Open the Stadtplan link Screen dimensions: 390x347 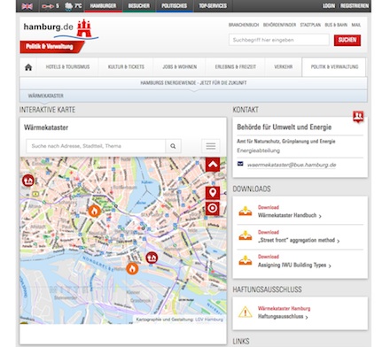(310, 25)
